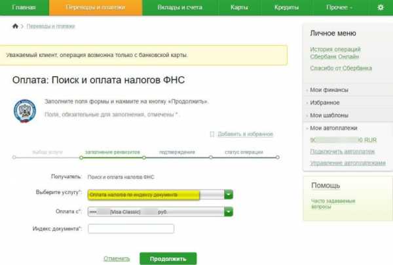Click the Помощь heading

(326, 186)
